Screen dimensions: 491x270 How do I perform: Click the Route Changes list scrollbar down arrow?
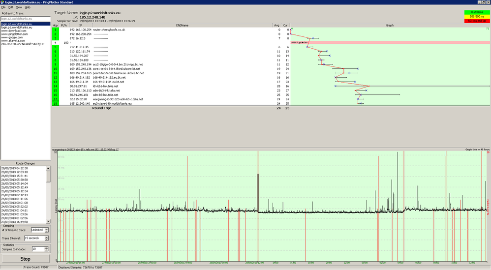pos(48,221)
